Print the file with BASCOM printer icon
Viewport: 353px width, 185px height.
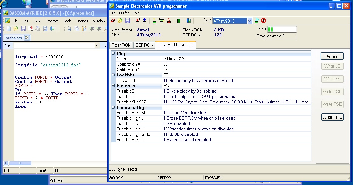37,29
